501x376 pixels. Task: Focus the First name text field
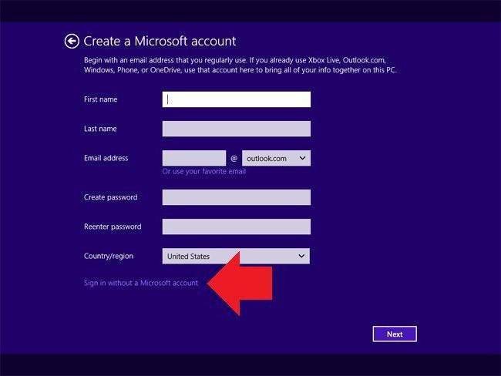pyautogui.click(x=236, y=99)
